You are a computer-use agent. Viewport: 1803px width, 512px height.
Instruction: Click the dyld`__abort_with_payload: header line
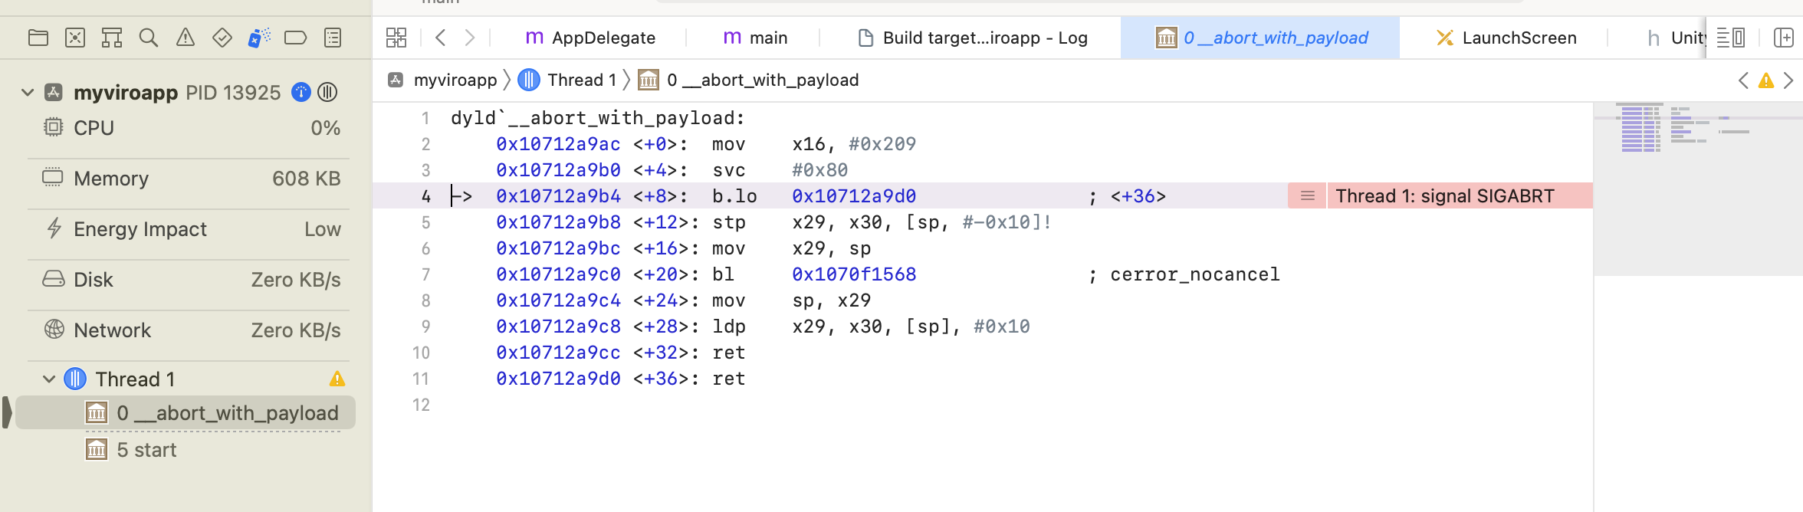(x=598, y=118)
